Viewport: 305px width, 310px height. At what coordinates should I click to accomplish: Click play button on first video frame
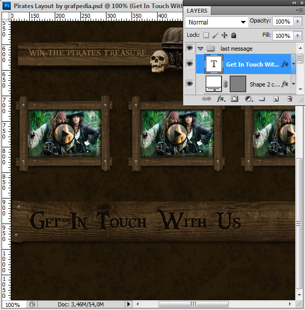(x=64, y=134)
